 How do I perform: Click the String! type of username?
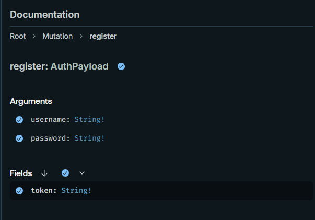[89, 120]
